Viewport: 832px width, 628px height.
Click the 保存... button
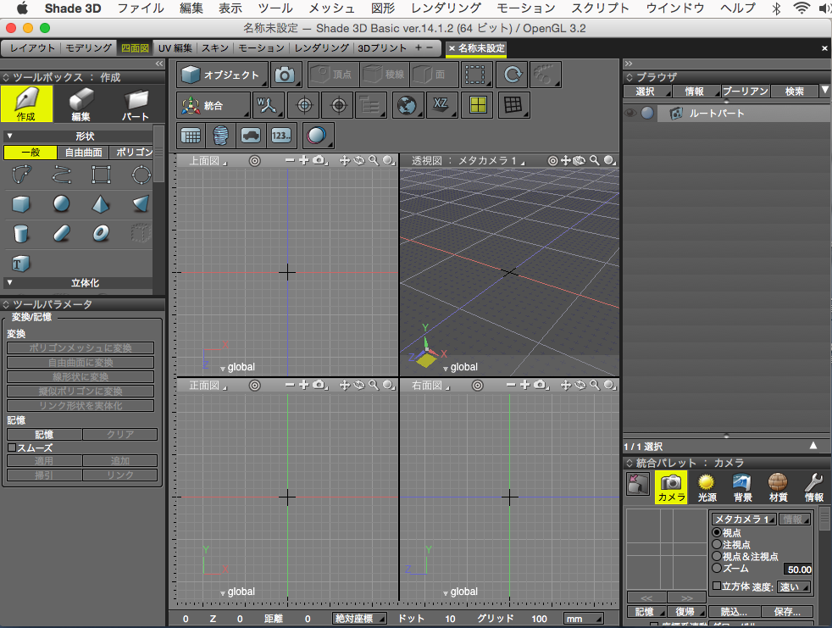point(787,612)
